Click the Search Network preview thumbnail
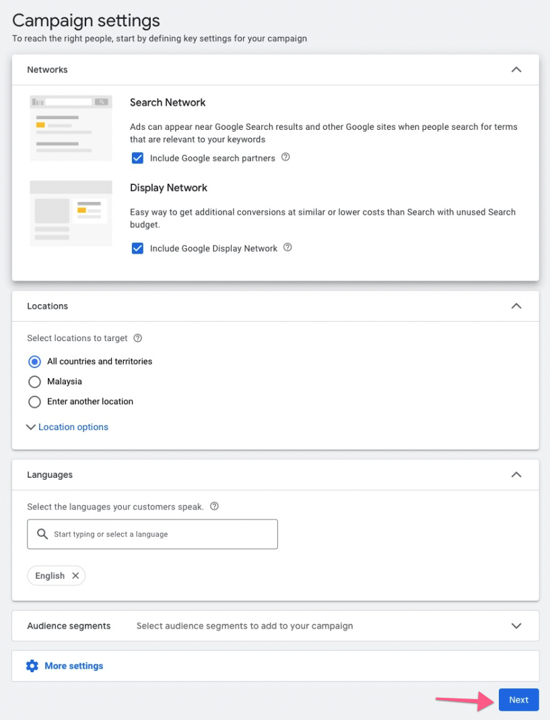This screenshot has width=550, height=720. point(71,128)
